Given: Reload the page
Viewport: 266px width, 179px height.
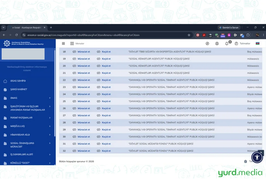Looking at the screenshot, I should click(17, 35).
